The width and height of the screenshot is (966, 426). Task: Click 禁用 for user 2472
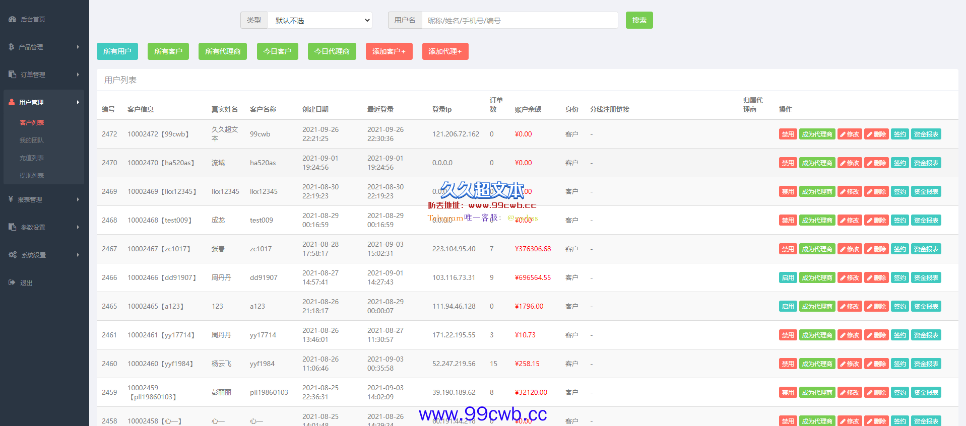coord(788,134)
